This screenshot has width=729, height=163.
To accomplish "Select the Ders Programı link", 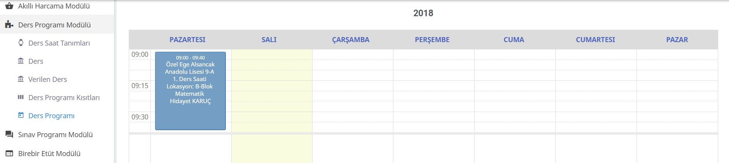I will pos(51,115).
